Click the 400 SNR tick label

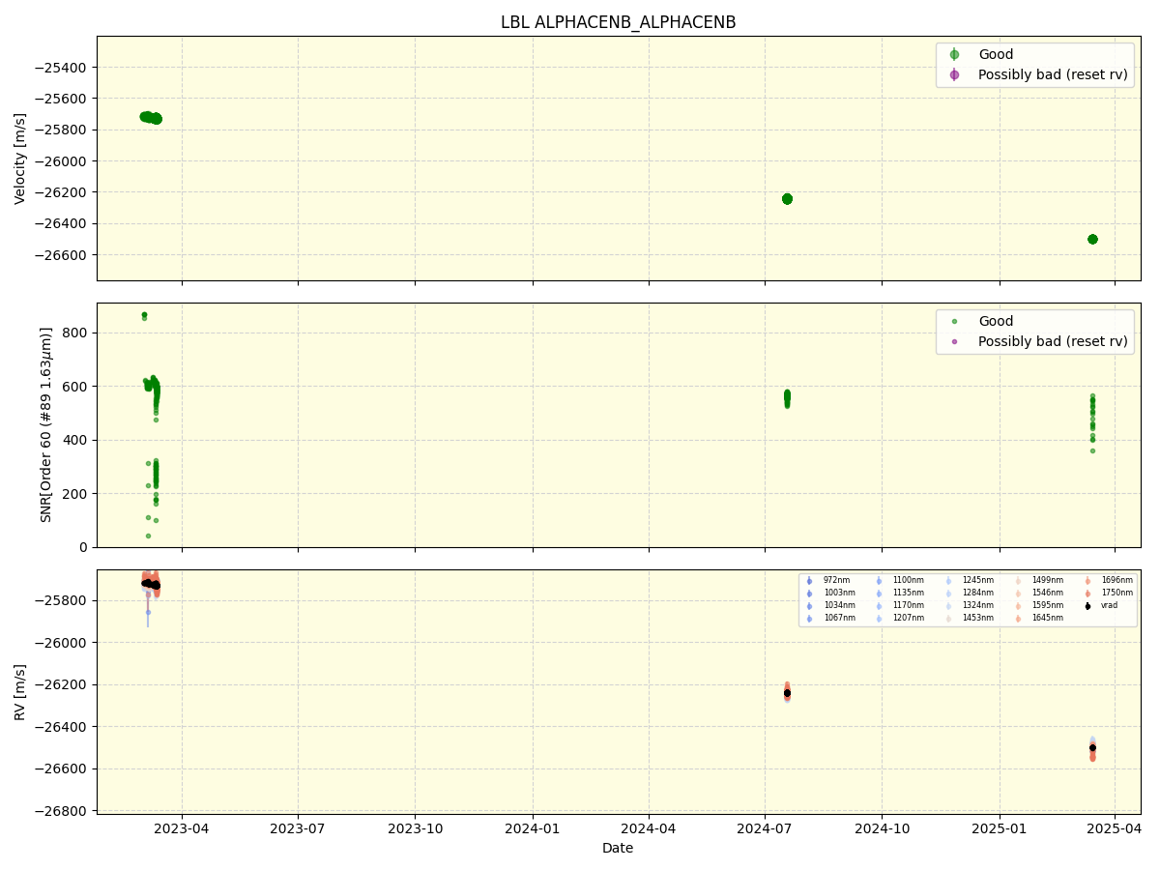coord(75,440)
